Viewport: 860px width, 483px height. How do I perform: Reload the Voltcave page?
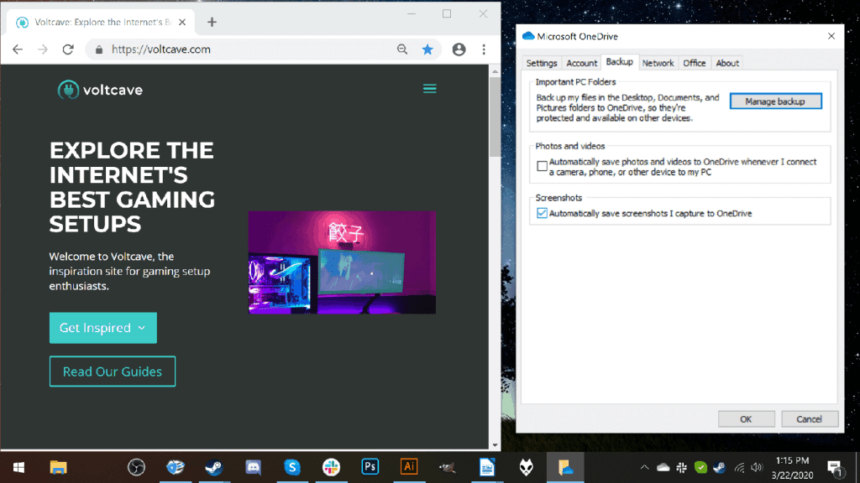coord(68,49)
